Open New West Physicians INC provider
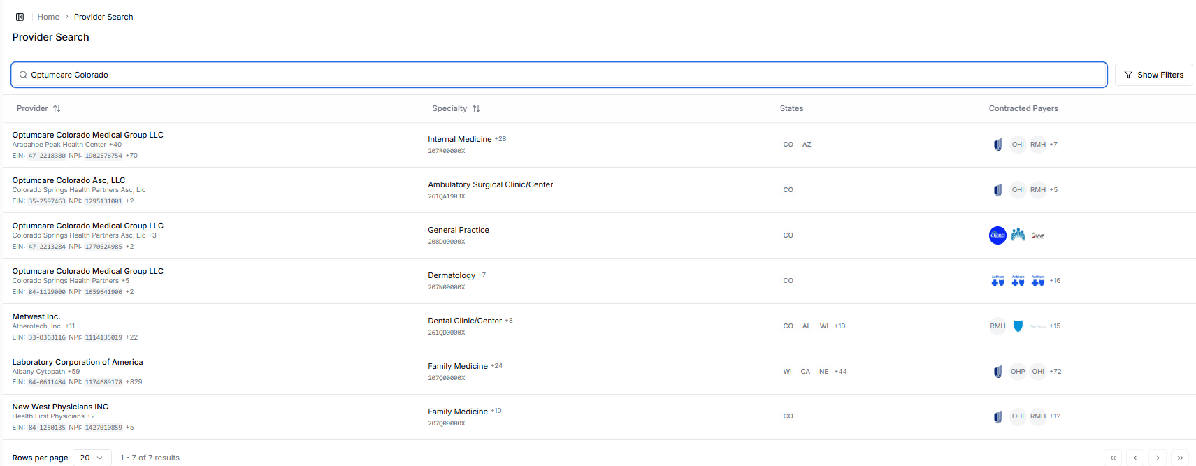This screenshot has height=466, width=1196. click(x=60, y=407)
